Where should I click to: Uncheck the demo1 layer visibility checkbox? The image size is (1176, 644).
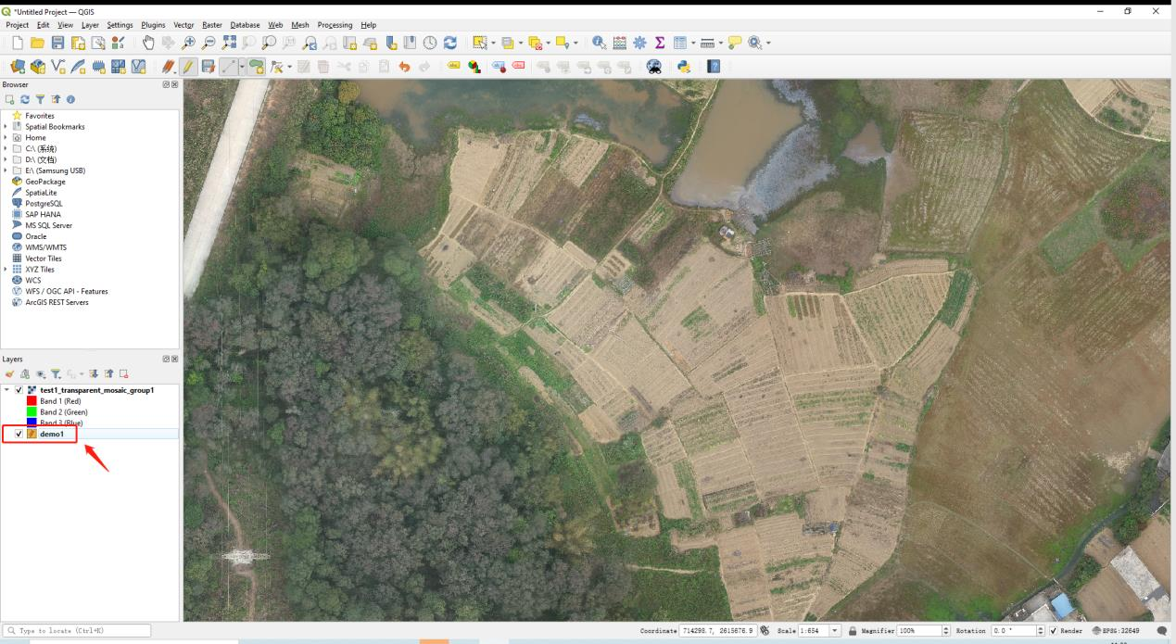(19, 434)
